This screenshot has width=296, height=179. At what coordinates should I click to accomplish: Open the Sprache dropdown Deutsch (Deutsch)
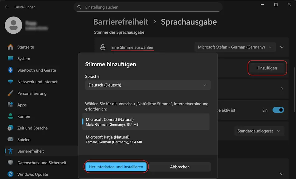pyautogui.click(x=148, y=85)
